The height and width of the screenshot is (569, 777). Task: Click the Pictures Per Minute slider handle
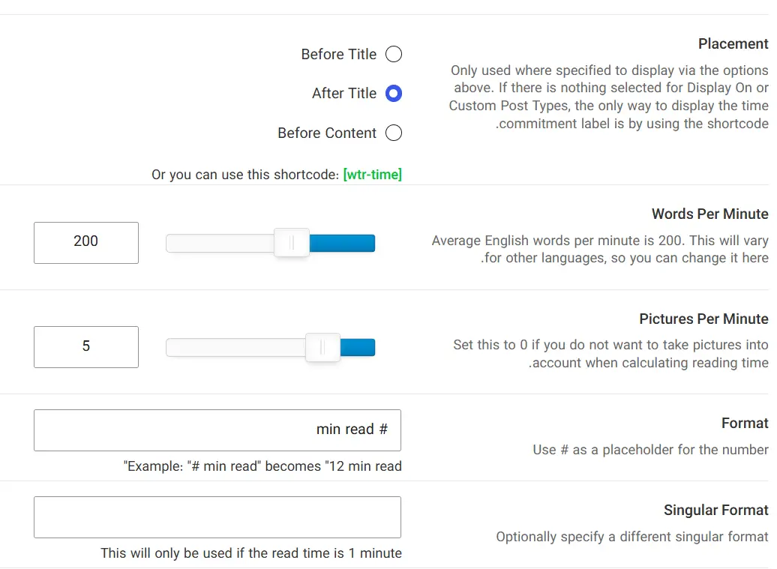pos(322,347)
